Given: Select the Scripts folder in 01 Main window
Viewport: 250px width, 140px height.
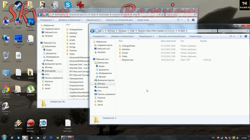Looking at the screenshot, I should pyautogui.click(x=125, y=53).
